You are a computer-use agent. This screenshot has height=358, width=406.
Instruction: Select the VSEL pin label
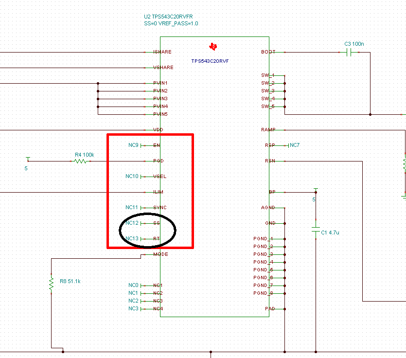pyautogui.click(x=160, y=176)
